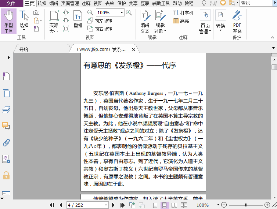277x209 pixels.
Task: Open Page Management dropdown (页面管理)
Action: point(205,22)
